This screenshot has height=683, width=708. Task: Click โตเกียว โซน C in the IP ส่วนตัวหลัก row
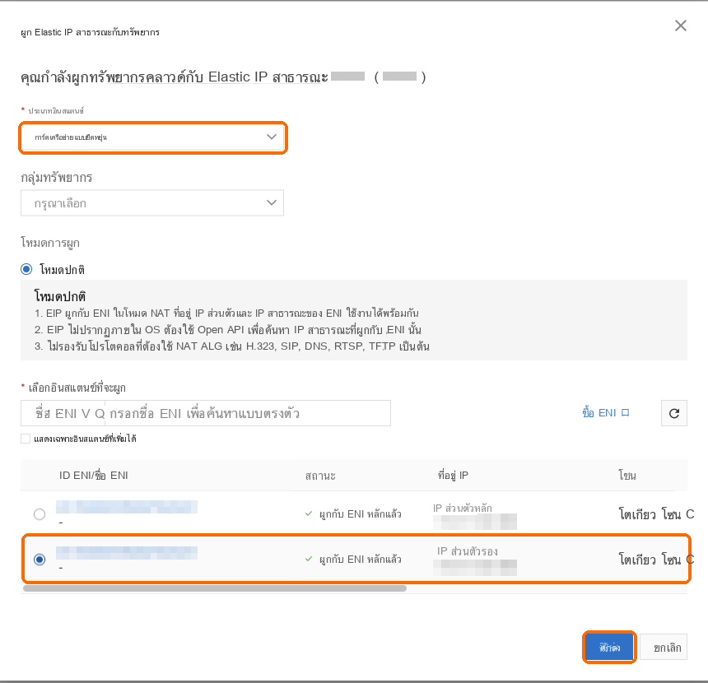(656, 514)
